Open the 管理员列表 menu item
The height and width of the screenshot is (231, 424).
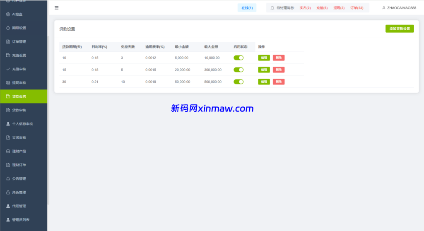pos(24,220)
